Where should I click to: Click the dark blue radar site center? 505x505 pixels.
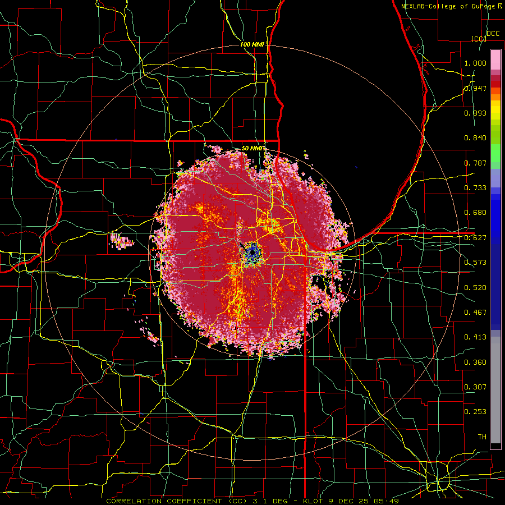(x=252, y=253)
